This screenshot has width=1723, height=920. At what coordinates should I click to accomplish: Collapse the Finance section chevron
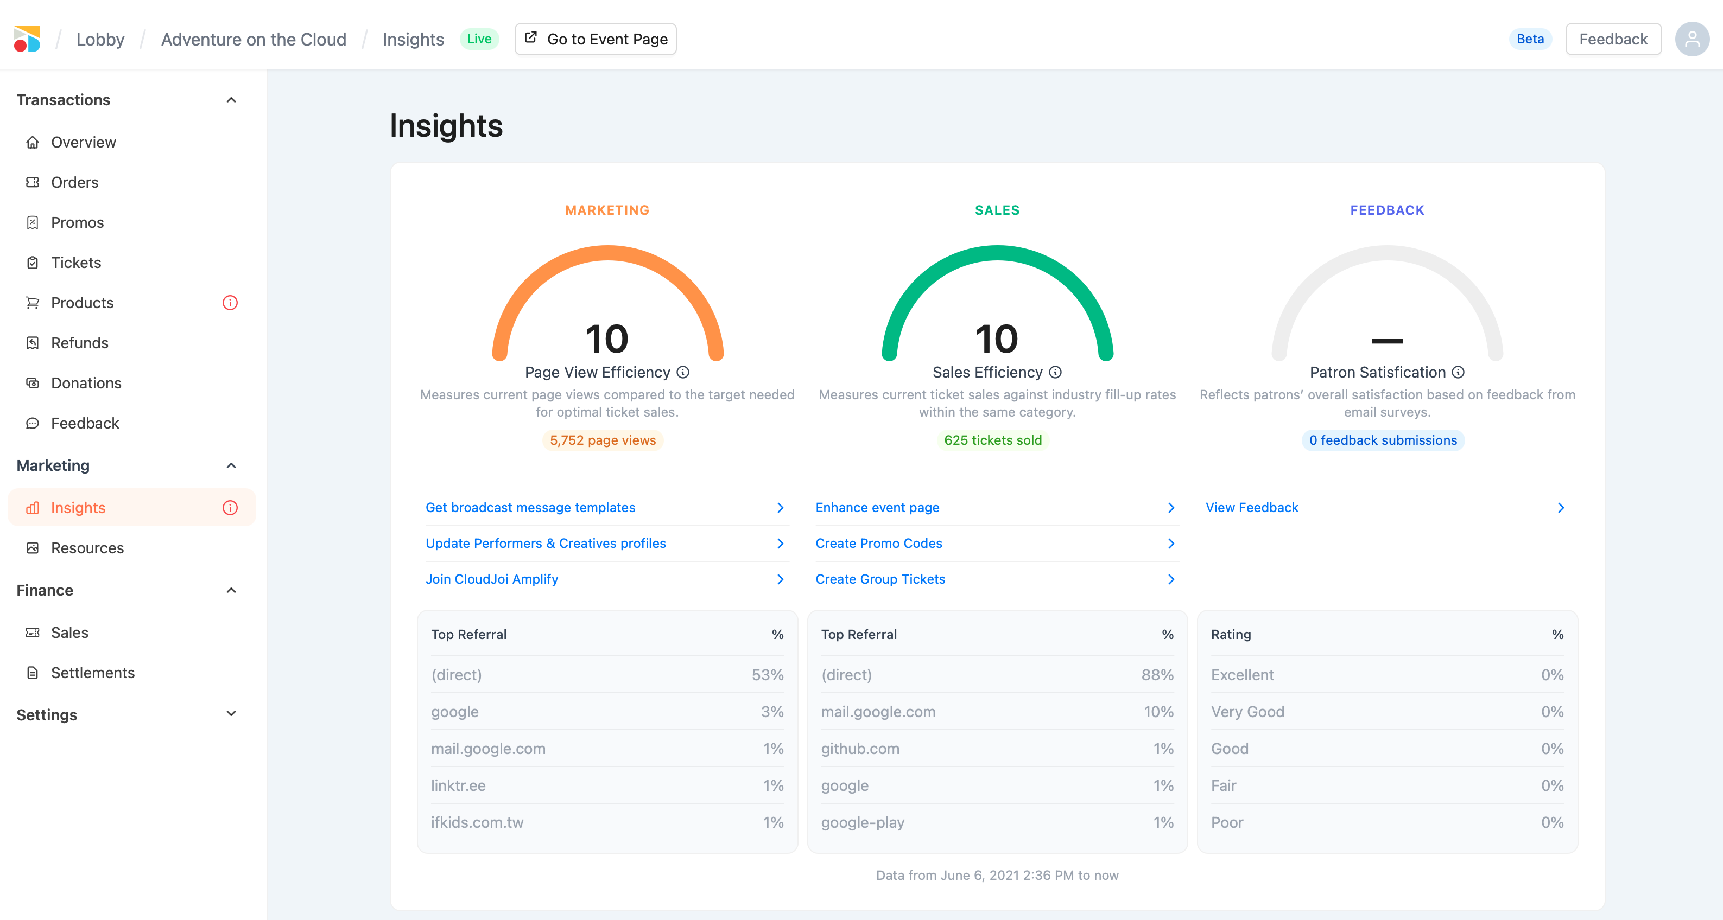[x=231, y=590]
